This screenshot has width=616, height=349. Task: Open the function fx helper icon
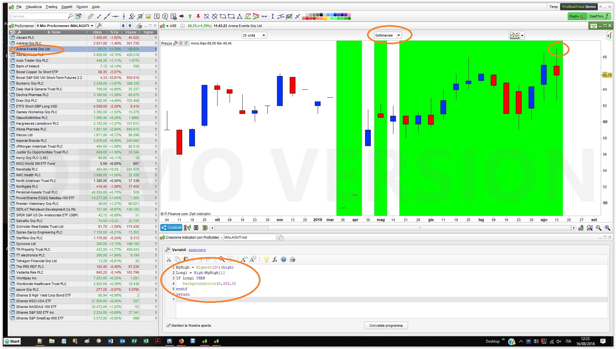pyautogui.click(x=275, y=260)
